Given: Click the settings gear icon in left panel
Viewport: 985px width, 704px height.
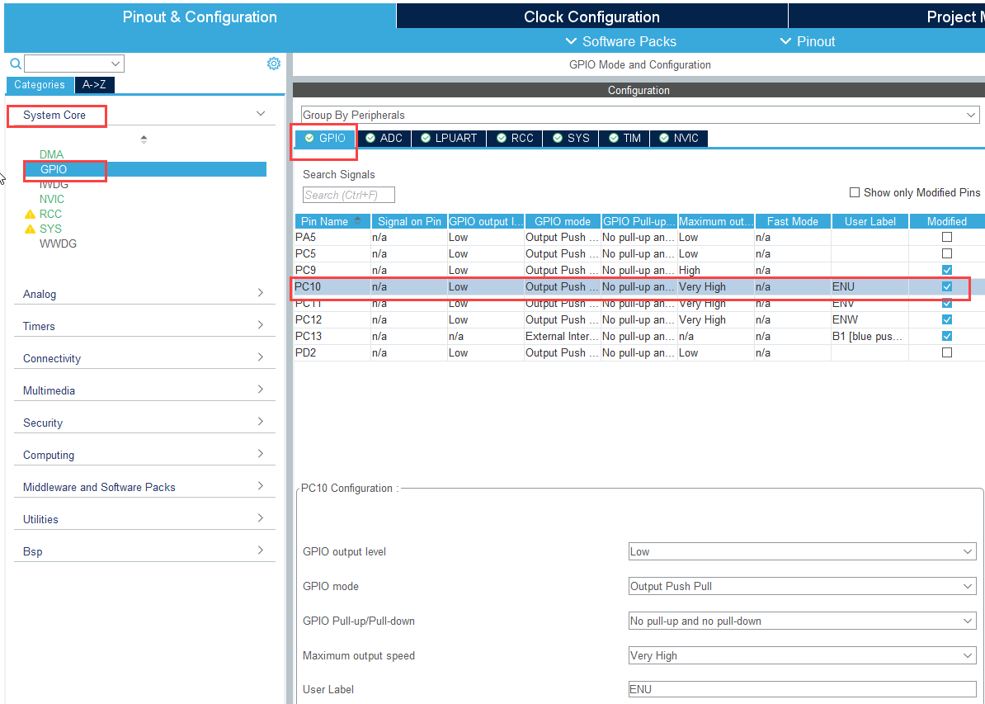Looking at the screenshot, I should 274,64.
